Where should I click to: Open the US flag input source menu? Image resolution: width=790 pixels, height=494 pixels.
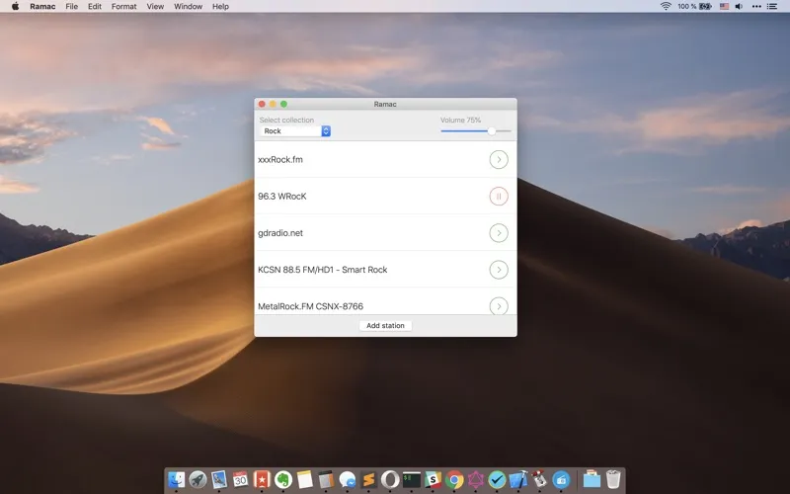(724, 7)
